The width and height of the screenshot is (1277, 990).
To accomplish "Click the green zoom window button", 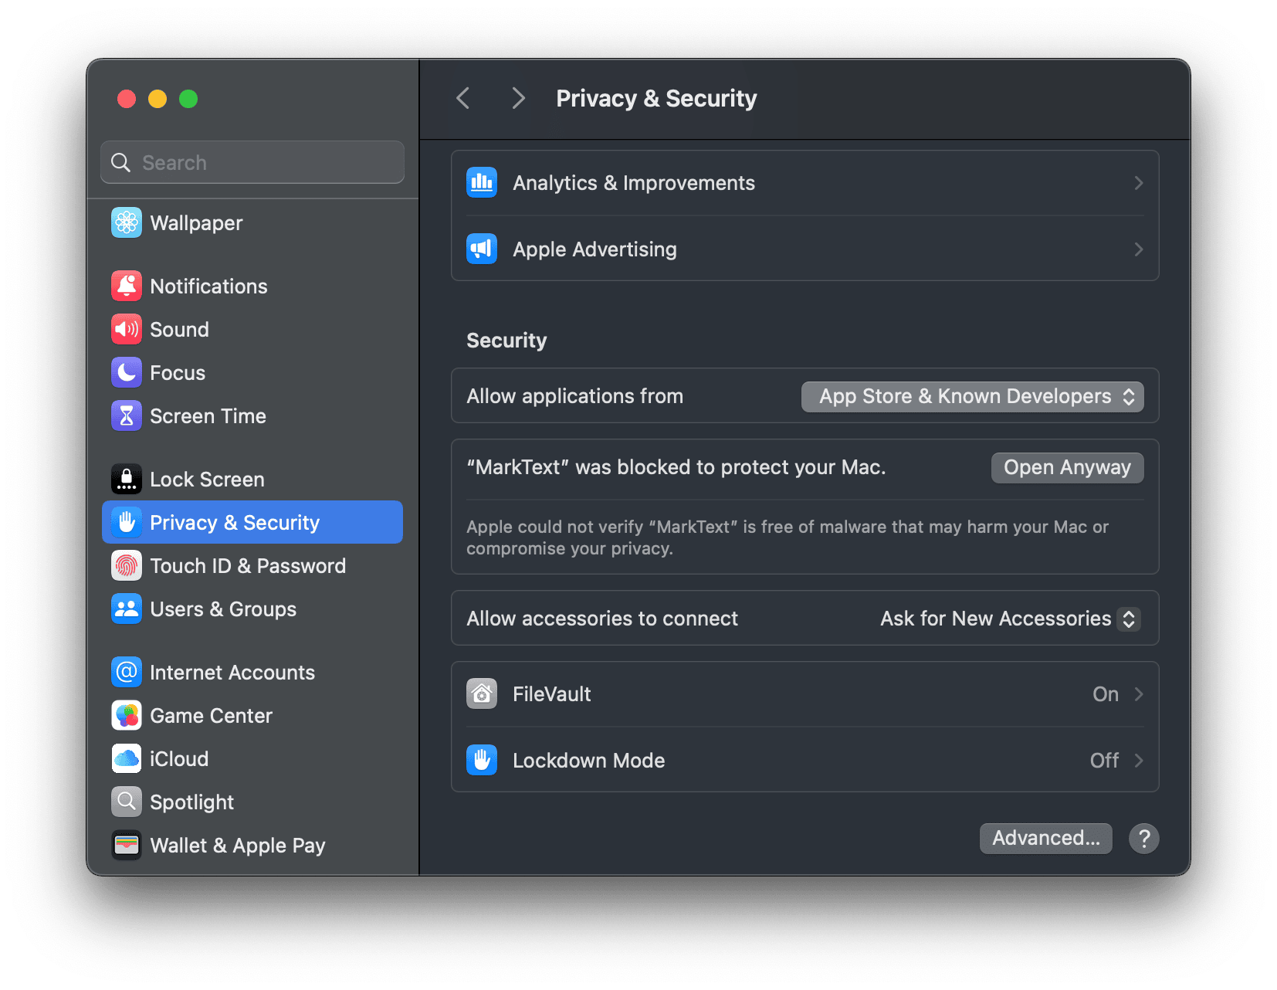I will [188, 99].
